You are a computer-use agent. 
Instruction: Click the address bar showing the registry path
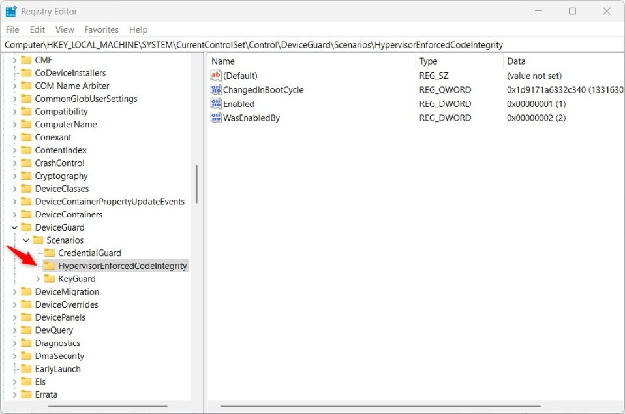261,44
